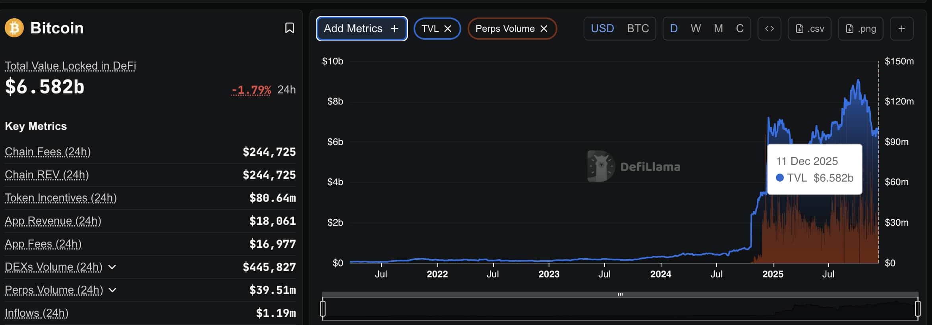Select the Cumulative chart view
This screenshot has width=932, height=325.
click(740, 28)
